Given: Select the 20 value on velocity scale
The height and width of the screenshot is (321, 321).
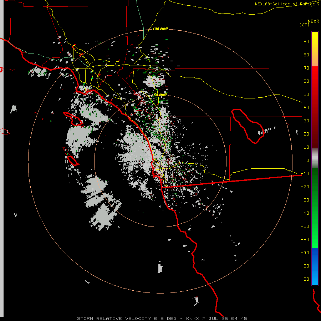Looking at the screenshot, I should coord(306,134).
